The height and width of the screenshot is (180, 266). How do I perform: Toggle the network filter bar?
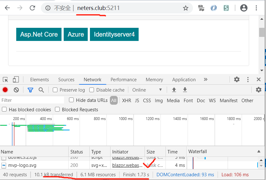click(30, 90)
